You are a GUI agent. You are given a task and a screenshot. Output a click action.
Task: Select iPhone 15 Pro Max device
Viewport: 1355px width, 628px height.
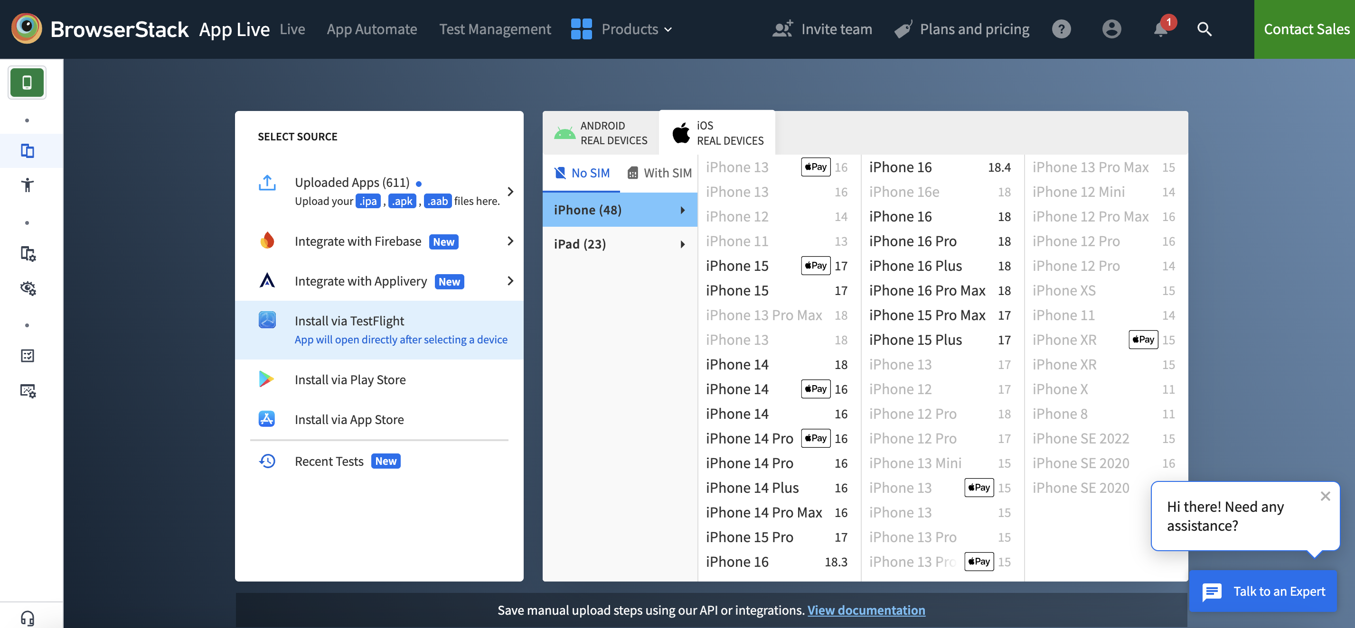pos(940,315)
